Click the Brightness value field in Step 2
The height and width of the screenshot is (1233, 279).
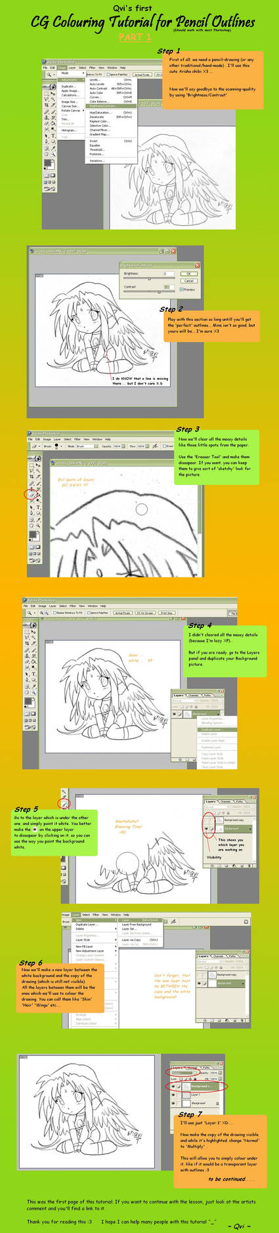click(x=169, y=274)
